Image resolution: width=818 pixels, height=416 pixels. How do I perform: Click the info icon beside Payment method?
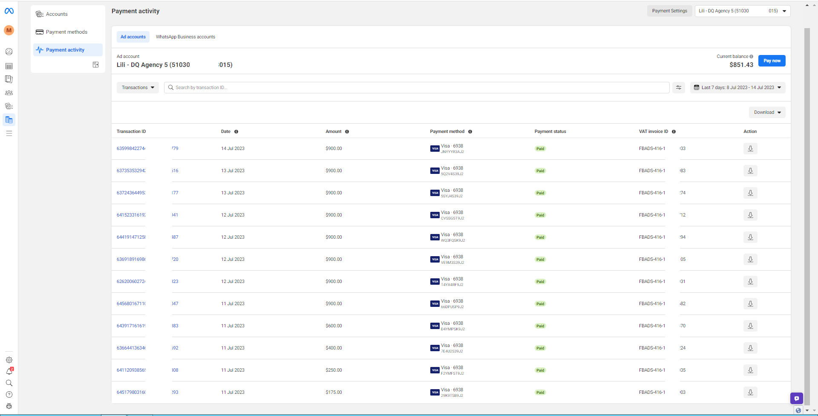point(470,132)
